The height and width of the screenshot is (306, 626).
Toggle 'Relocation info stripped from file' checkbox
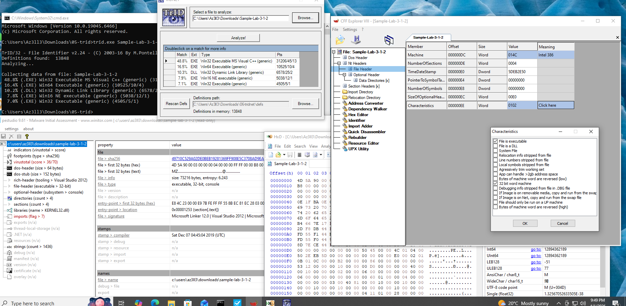(x=495, y=155)
